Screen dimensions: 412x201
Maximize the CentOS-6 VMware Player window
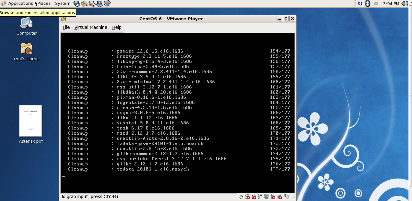click(286, 19)
